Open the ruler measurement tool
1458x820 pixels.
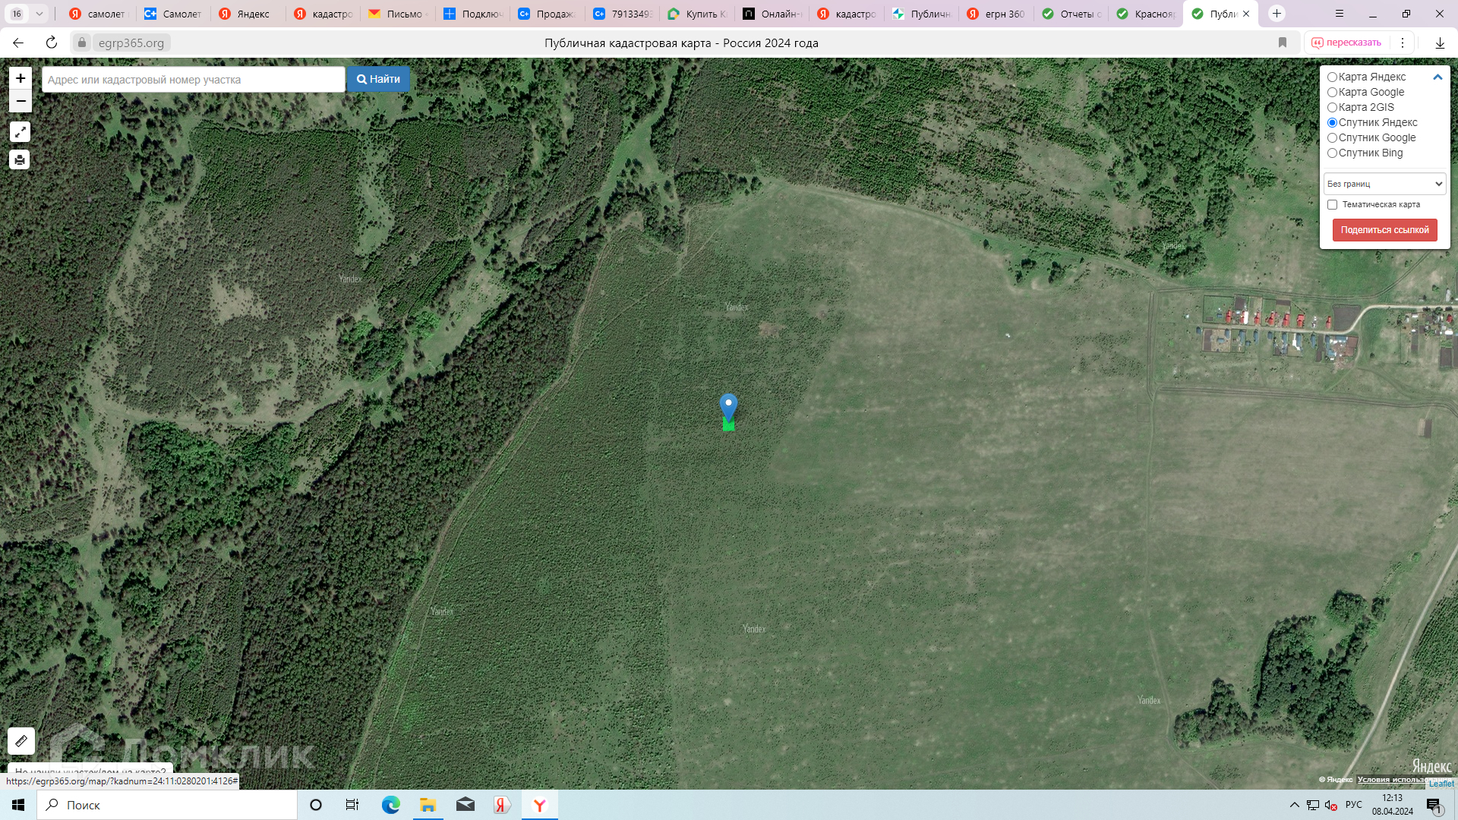[x=21, y=740]
